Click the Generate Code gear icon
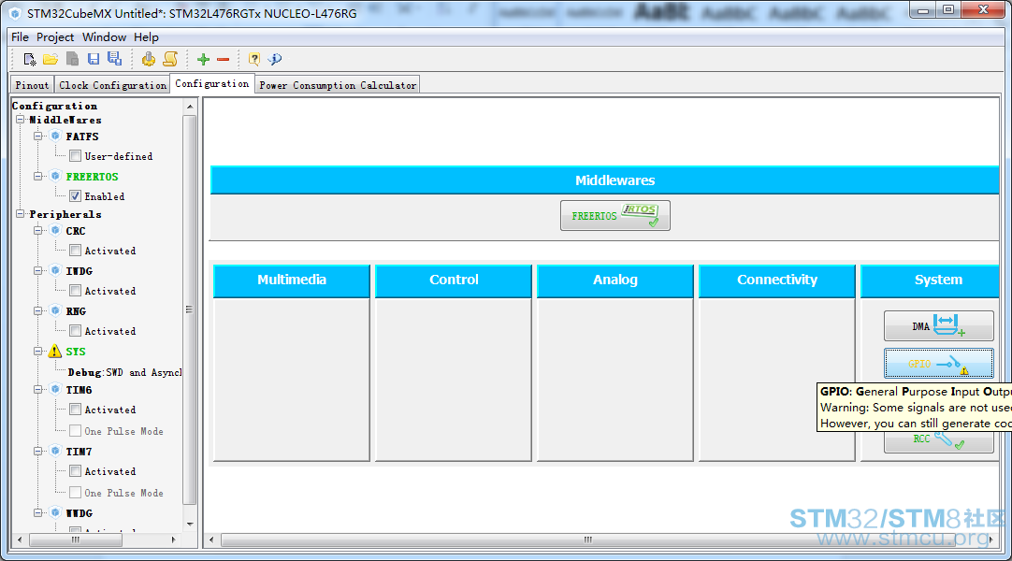 [x=149, y=59]
